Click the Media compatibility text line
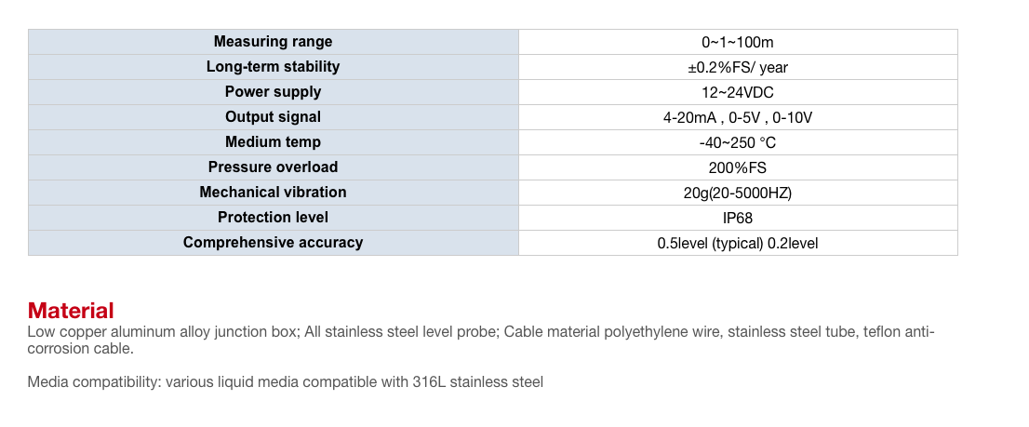Screen dimensions: 1029x427 coord(286,381)
